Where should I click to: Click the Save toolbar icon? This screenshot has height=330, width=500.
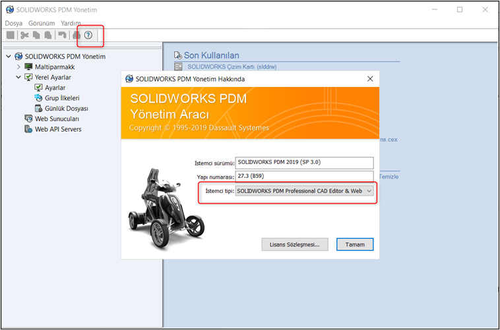coord(11,35)
